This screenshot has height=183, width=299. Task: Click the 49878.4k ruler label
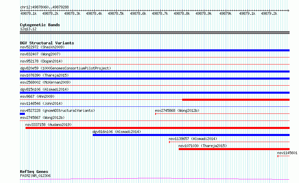[94, 13]
